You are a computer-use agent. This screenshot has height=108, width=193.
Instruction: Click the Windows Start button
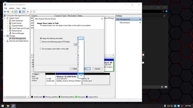(x=2, y=106)
